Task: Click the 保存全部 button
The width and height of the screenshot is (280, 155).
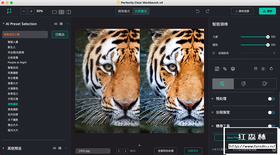Action: click(x=242, y=11)
